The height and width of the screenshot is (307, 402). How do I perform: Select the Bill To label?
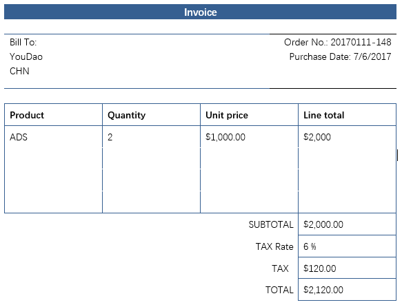click(x=23, y=42)
